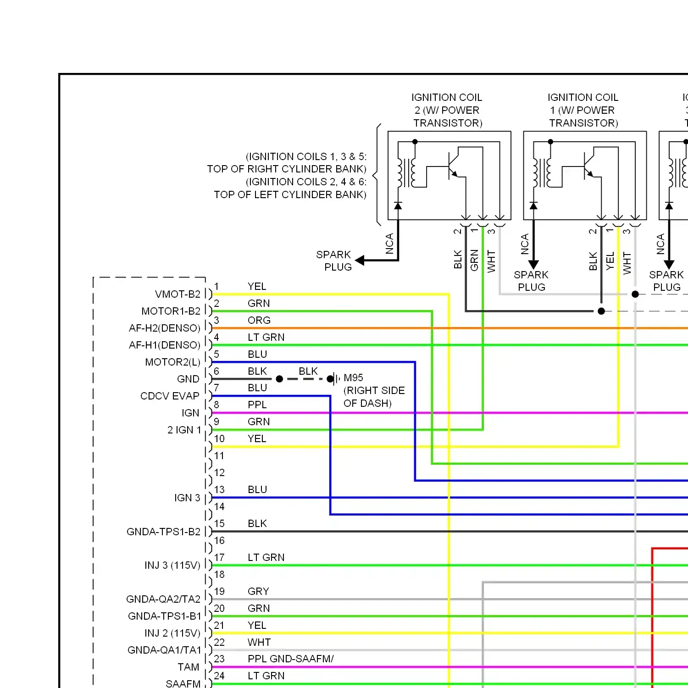Click the diode symbol in Ignition Coil 1
This screenshot has height=688, width=688.
coord(533,205)
